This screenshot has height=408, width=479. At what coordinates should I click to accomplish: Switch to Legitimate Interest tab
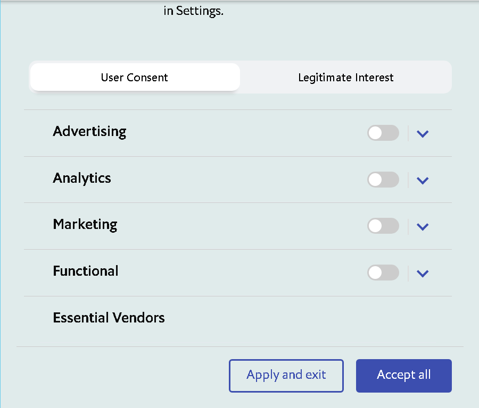coord(345,77)
